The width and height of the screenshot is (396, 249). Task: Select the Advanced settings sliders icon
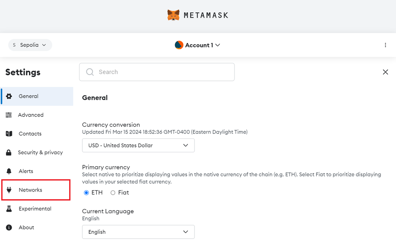point(9,115)
